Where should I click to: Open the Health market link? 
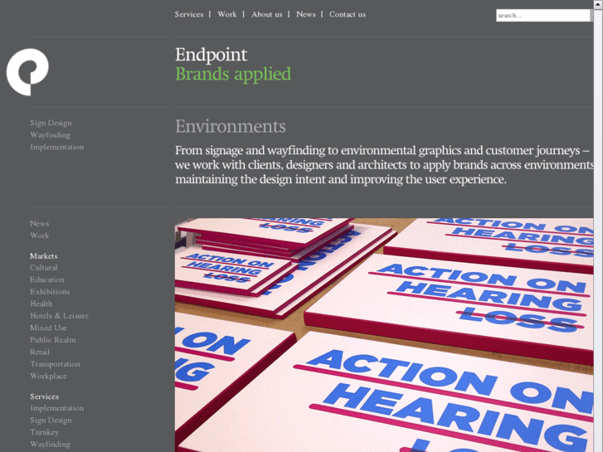point(41,304)
